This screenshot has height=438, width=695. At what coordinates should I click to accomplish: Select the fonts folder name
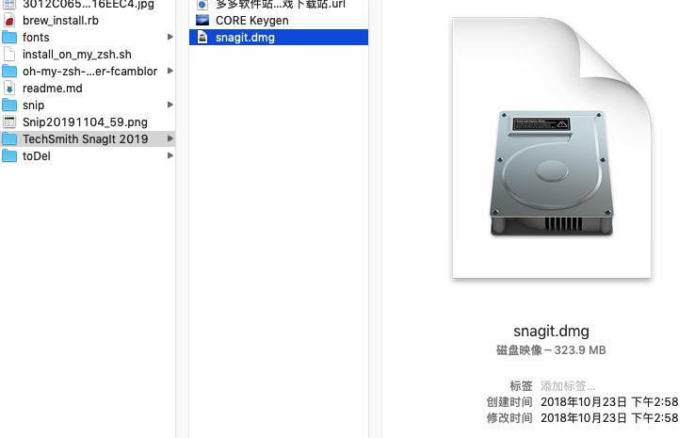pyautogui.click(x=36, y=38)
